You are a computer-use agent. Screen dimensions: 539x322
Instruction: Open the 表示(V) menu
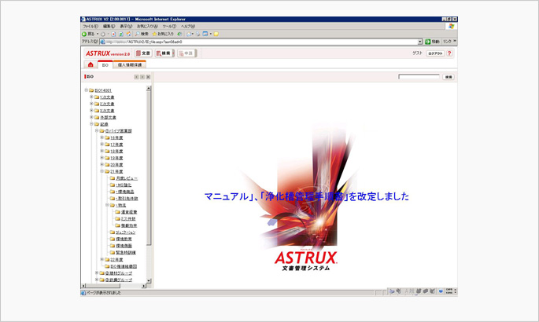click(126, 26)
